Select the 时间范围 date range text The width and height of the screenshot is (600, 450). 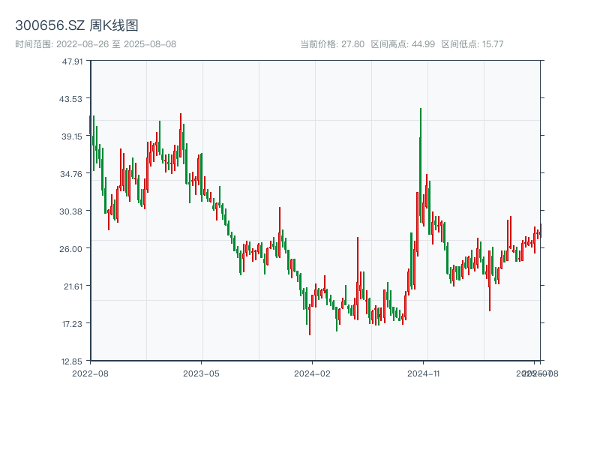[x=95, y=44]
